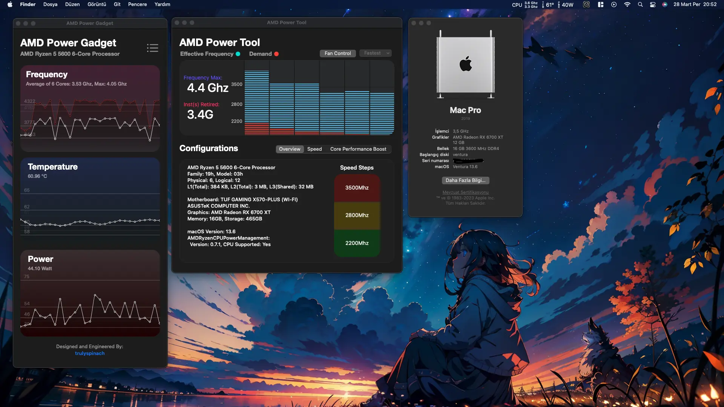Open date and time notification panel
The width and height of the screenshot is (724, 407).
695,5
